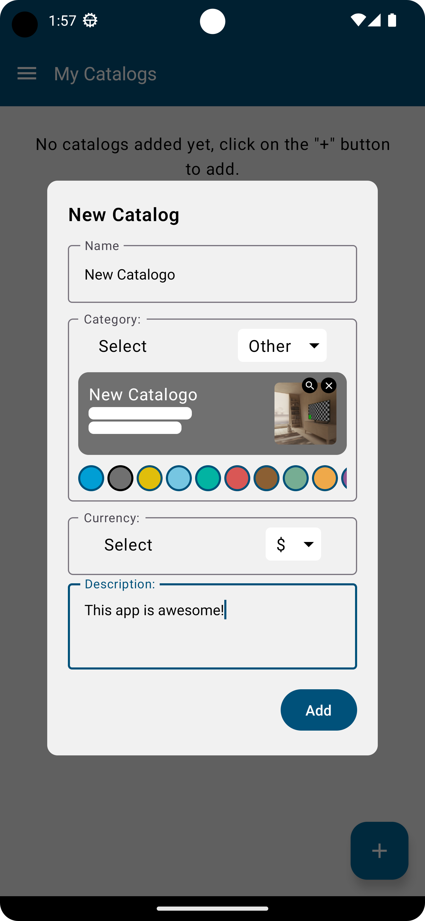The width and height of the screenshot is (425, 921).
Task: Click the Name field with New Catalogo
Action: [x=212, y=274]
